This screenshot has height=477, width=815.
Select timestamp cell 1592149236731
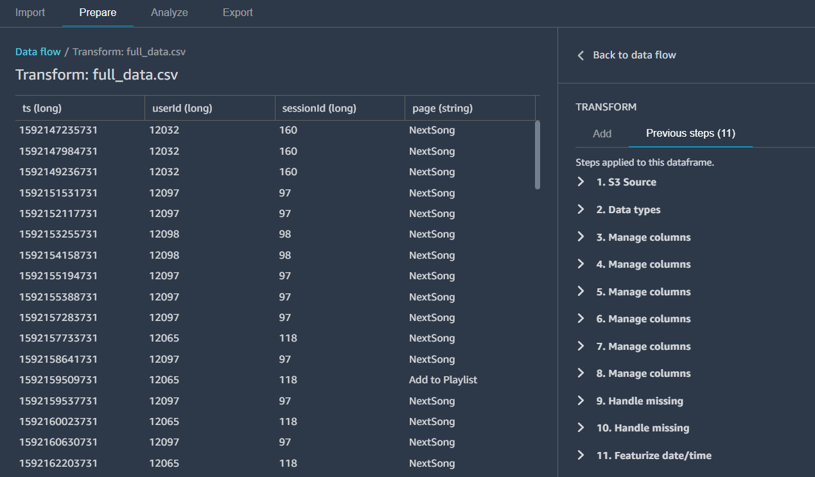(58, 172)
